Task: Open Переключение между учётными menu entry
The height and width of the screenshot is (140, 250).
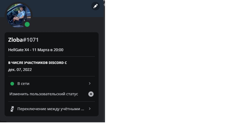Action: (52, 109)
